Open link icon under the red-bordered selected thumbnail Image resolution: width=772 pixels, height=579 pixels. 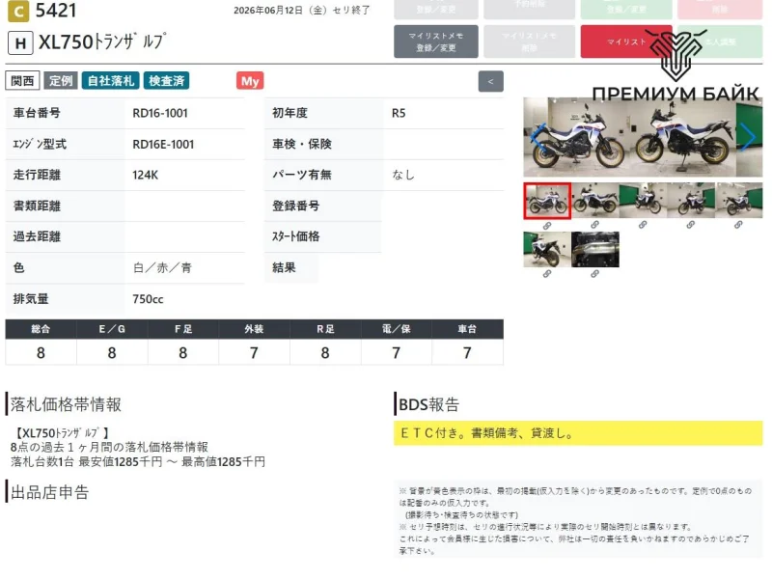(547, 226)
